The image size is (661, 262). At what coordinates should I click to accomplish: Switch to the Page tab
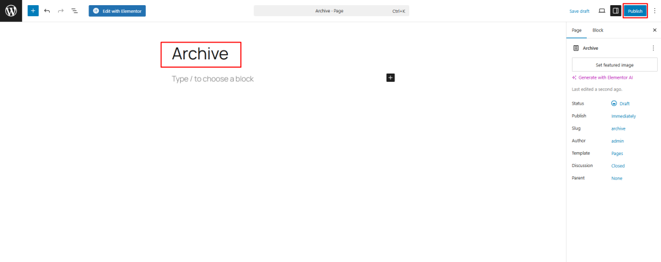[x=576, y=30]
